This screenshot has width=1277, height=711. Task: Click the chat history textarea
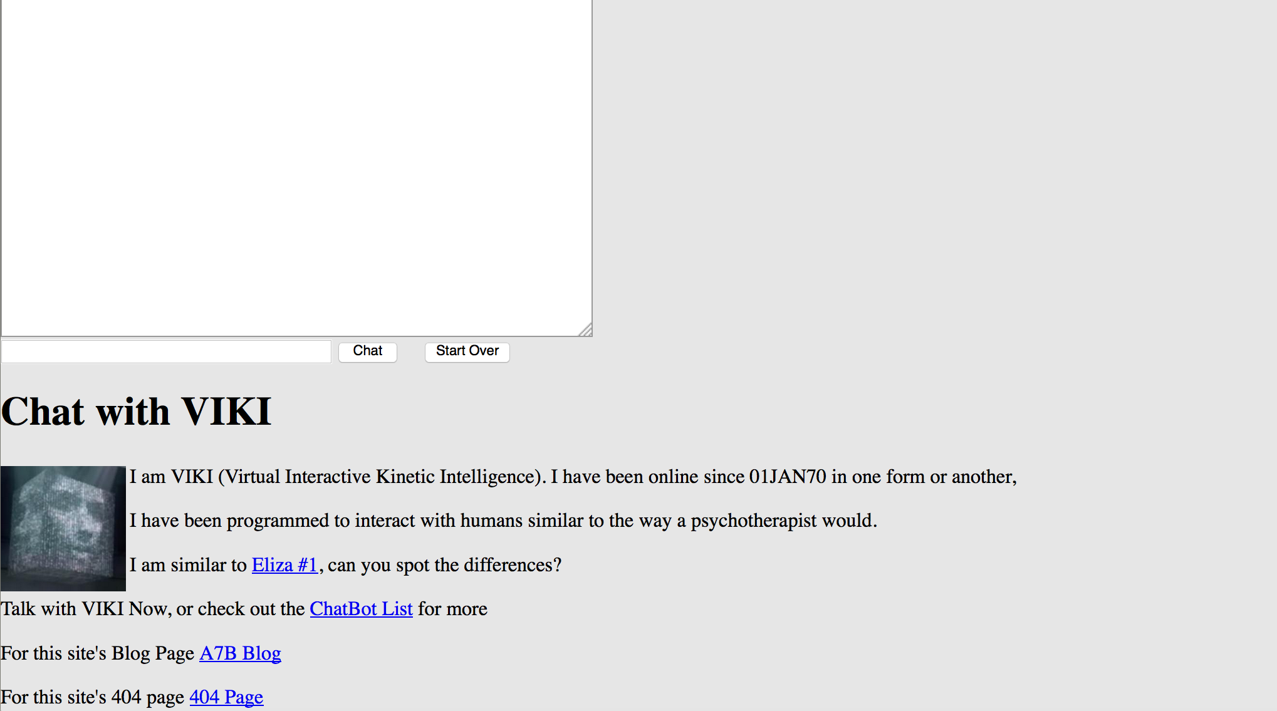tap(295, 167)
